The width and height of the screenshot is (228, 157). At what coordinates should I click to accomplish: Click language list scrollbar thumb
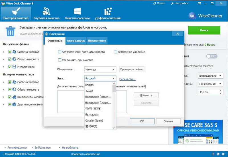114,88
